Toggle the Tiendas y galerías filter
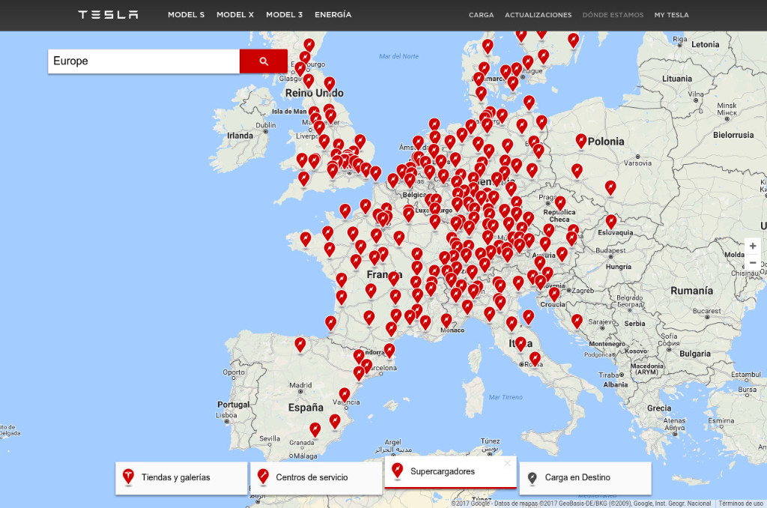Screen dimensions: 767x508 click(x=181, y=478)
